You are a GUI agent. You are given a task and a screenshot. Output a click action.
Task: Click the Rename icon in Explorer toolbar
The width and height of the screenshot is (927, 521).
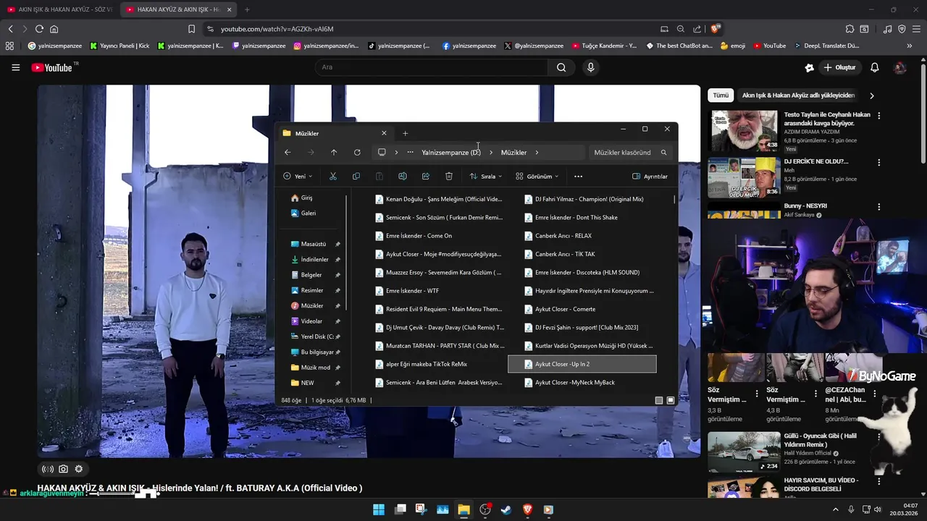(x=403, y=176)
